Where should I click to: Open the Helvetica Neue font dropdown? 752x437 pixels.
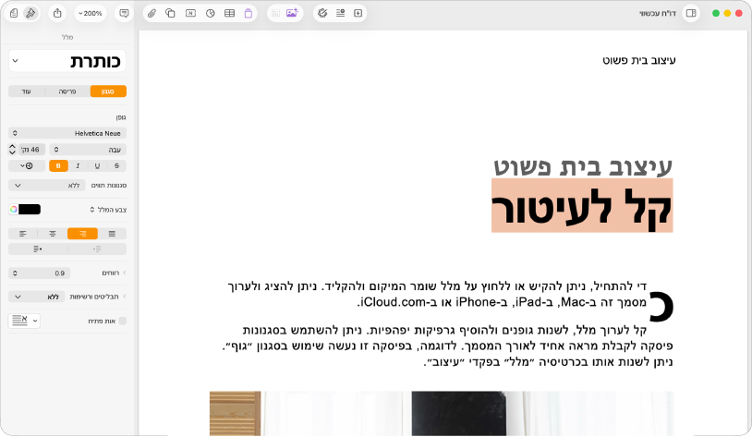pos(67,133)
